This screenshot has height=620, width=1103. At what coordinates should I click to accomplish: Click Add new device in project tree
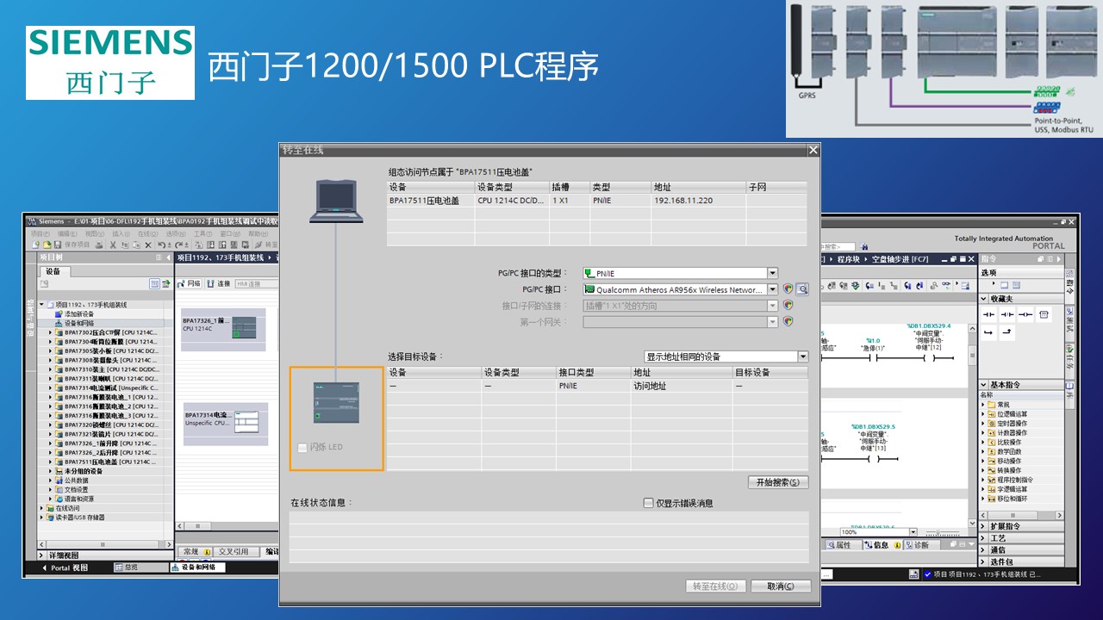click(78, 314)
